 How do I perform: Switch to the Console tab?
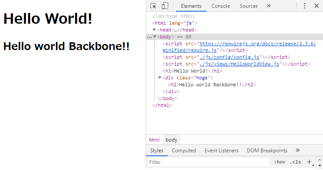pos(221,6)
